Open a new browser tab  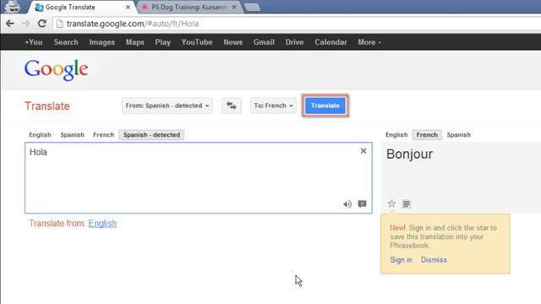(x=252, y=8)
